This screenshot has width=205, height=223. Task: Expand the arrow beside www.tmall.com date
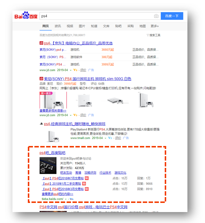tap(105, 138)
